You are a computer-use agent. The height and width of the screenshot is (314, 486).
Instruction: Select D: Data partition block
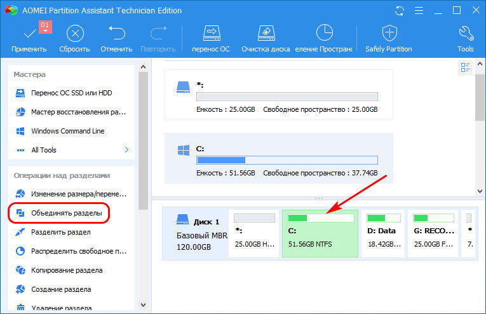click(383, 233)
